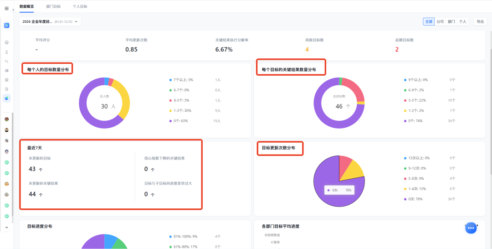492x249 pixels.
Task: Switch to the 个人目标 tab
Action: click(x=80, y=6)
